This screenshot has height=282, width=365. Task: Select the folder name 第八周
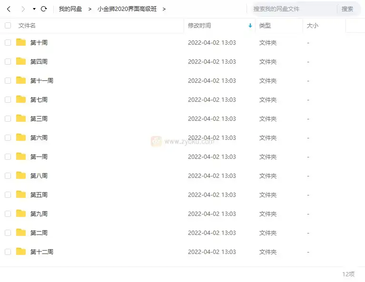coord(39,175)
